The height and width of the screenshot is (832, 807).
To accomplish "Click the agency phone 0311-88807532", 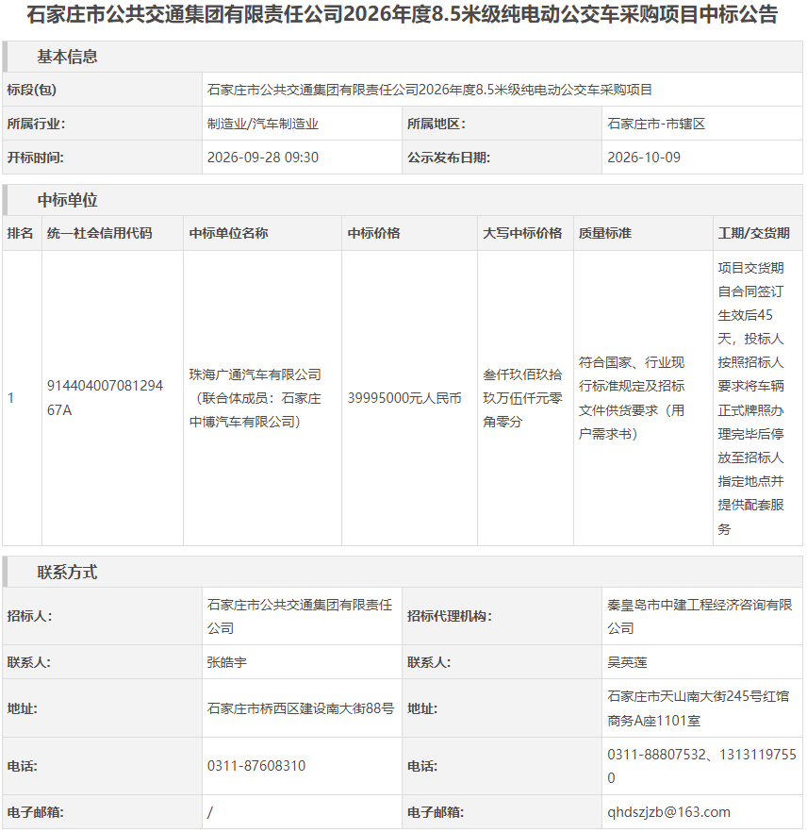I will click(x=656, y=754).
